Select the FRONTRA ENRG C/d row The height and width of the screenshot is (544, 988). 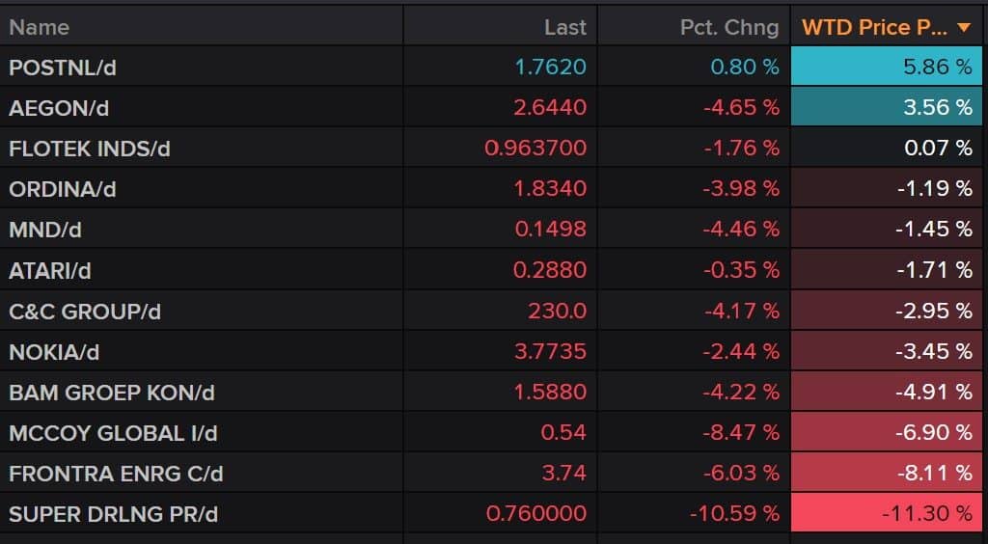[116, 474]
